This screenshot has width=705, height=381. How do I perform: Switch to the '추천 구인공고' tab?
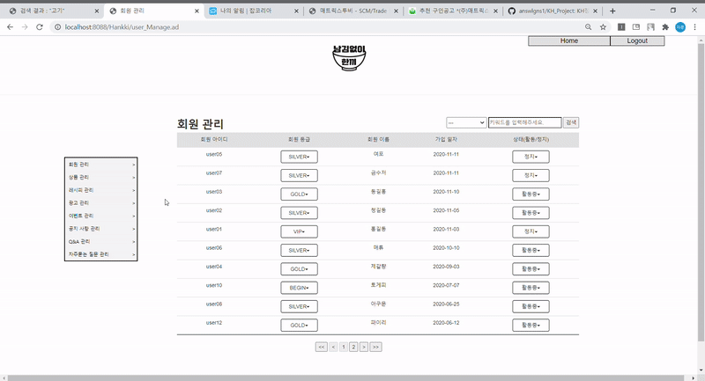pyautogui.click(x=453, y=11)
